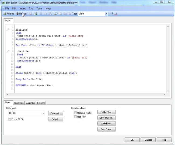Click the line 'Drop Table BatFile;'
Viewport: 175px width, 145px height.
pyautogui.click(x=29, y=79)
